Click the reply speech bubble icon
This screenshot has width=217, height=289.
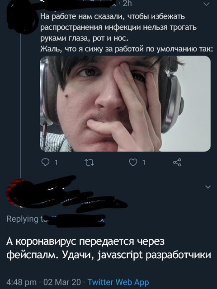tap(45, 163)
